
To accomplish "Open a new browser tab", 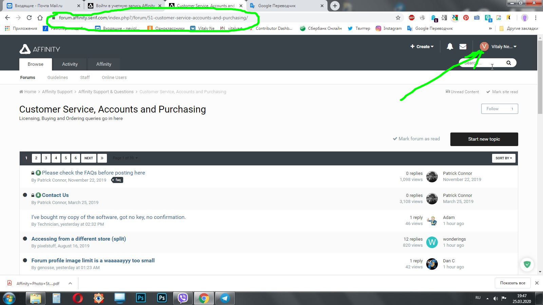I will point(335,6).
